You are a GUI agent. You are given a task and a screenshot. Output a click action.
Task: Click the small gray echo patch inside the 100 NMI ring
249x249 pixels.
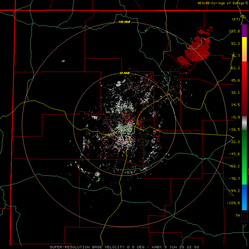[x=63, y=61]
